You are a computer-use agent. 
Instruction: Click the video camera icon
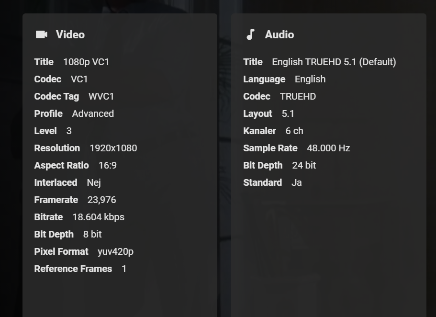[42, 34]
